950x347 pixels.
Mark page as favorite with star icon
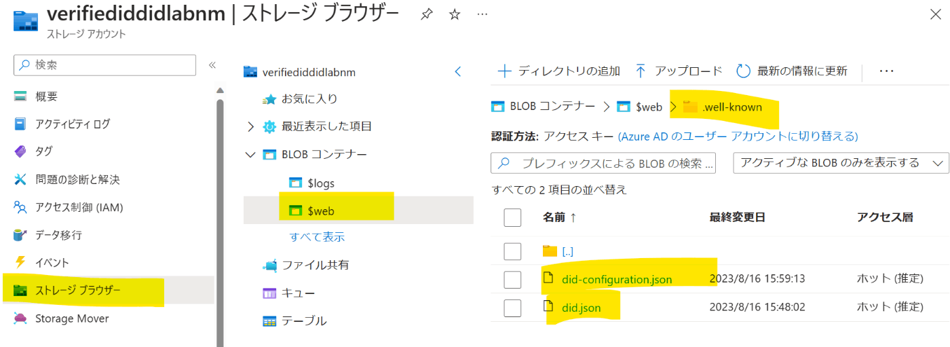(x=455, y=15)
